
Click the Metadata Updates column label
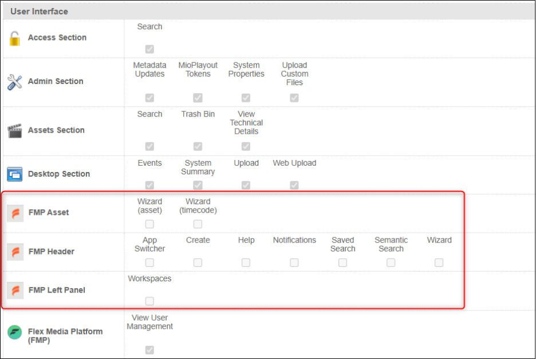149,70
